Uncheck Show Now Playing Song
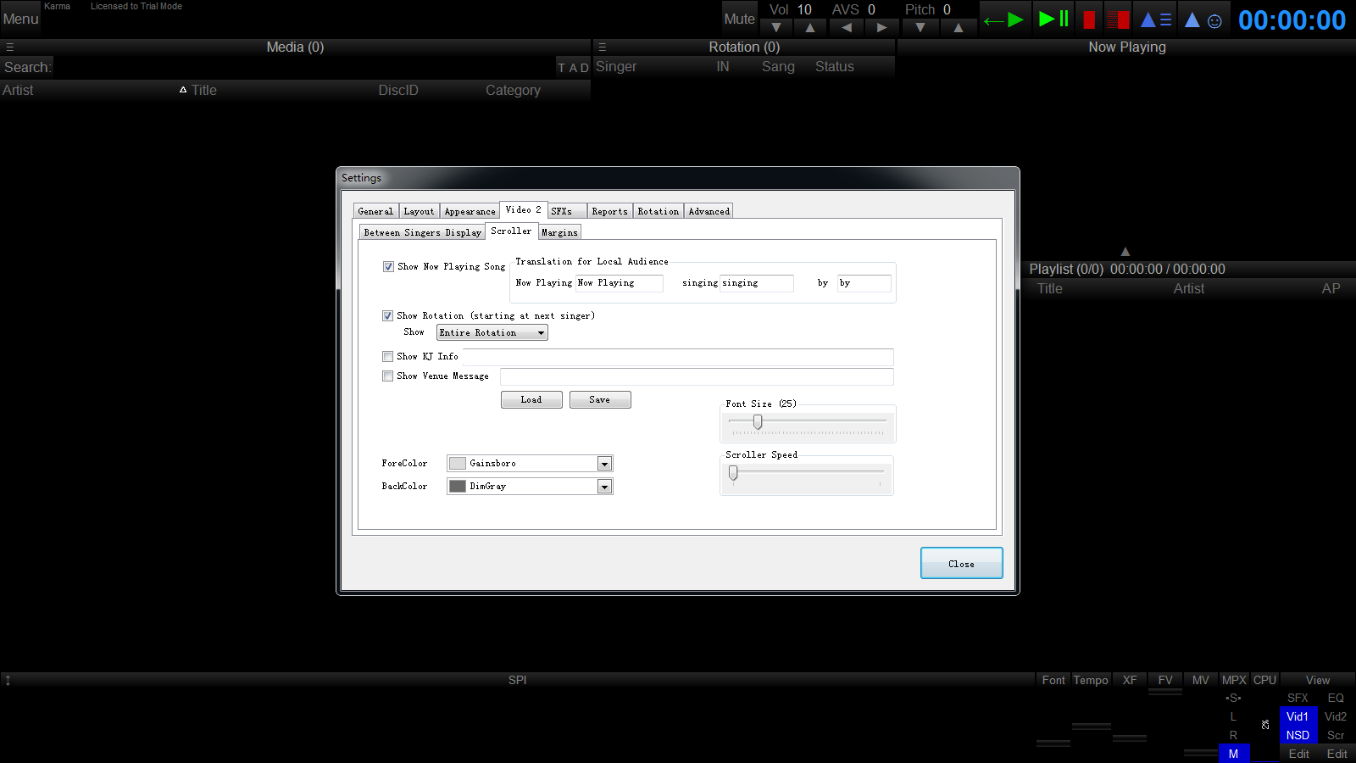This screenshot has width=1356, height=763. pyautogui.click(x=388, y=266)
